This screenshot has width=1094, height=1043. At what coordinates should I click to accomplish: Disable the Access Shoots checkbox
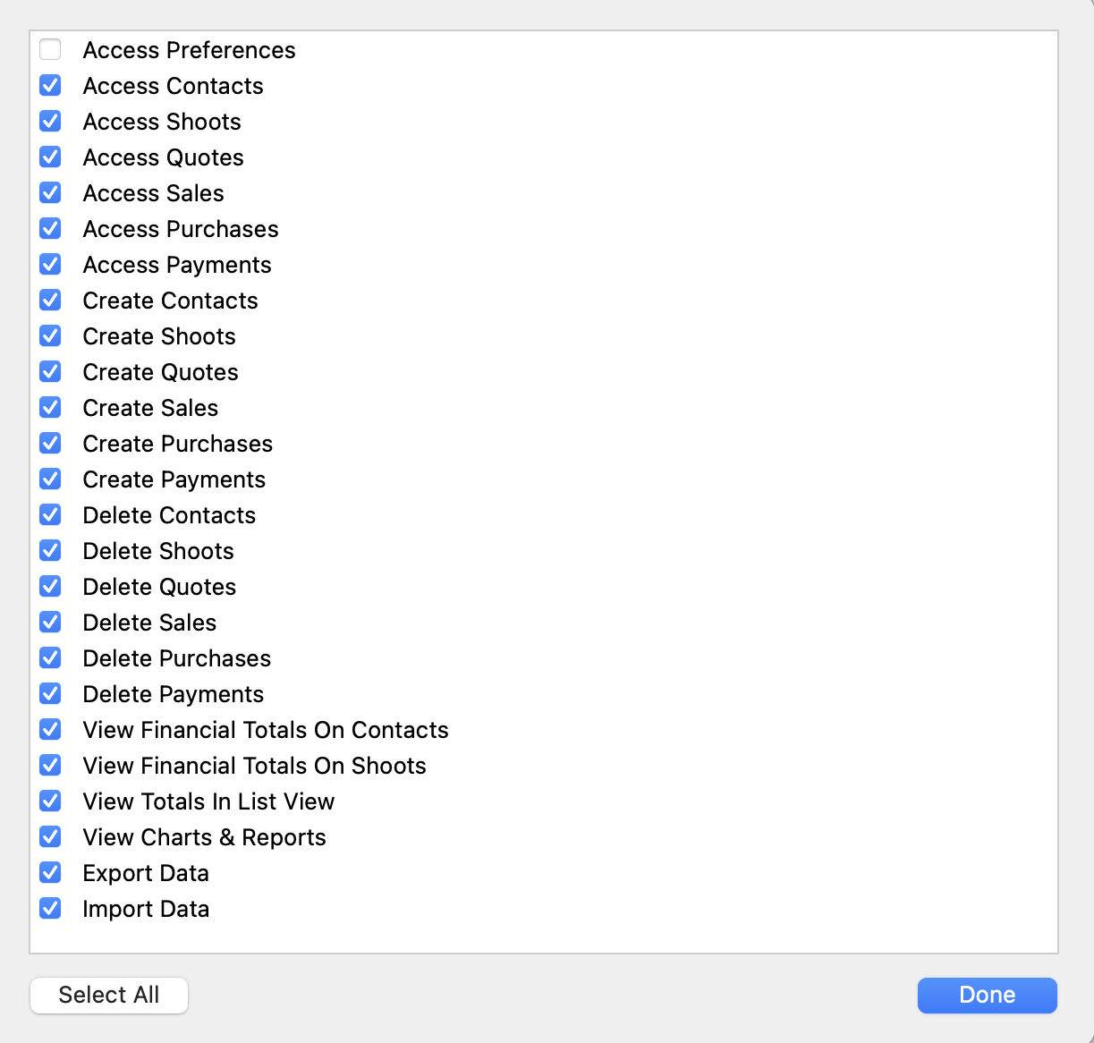51,122
